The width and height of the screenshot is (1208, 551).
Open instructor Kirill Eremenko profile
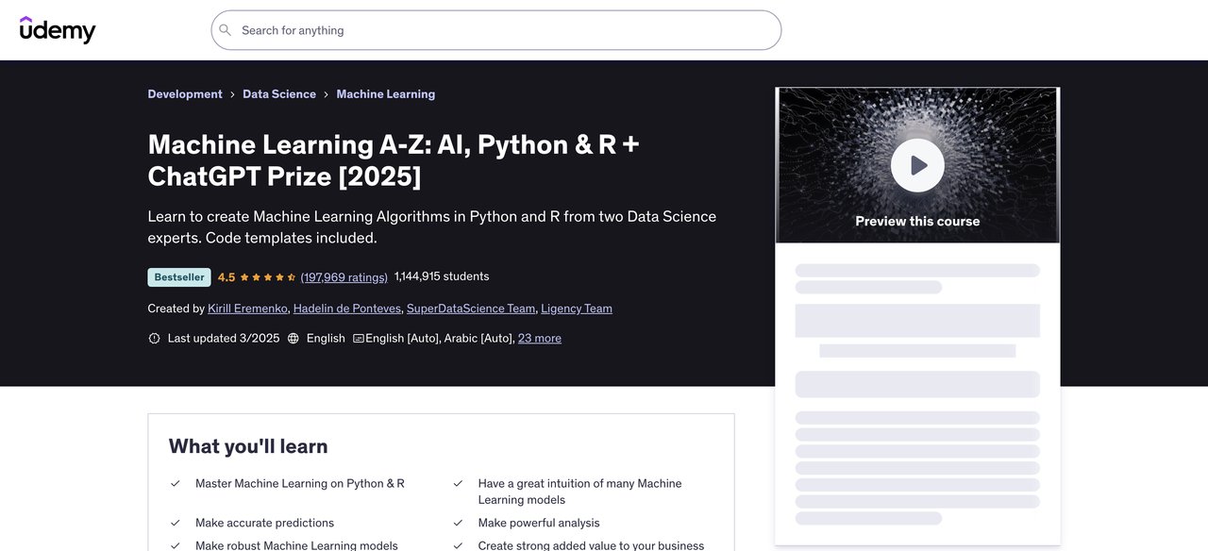point(248,309)
